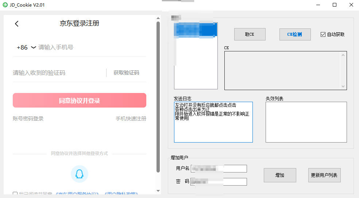Click the 增加 button

click(x=280, y=175)
